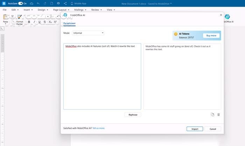This screenshot has width=245, height=146.
Task: Follow the 'Tell us more' link
Action: [98, 128]
